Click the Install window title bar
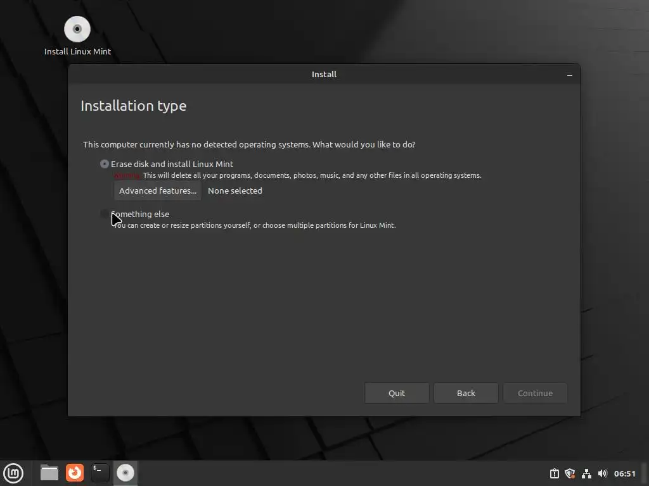The height and width of the screenshot is (486, 649). tap(324, 75)
